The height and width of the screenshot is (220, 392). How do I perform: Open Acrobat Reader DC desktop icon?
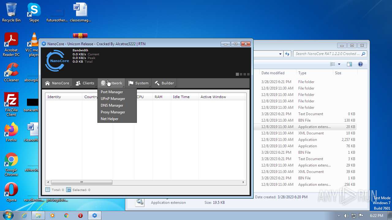click(x=11, y=45)
